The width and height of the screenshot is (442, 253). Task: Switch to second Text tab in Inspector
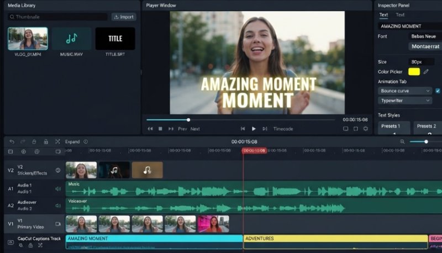tap(400, 15)
